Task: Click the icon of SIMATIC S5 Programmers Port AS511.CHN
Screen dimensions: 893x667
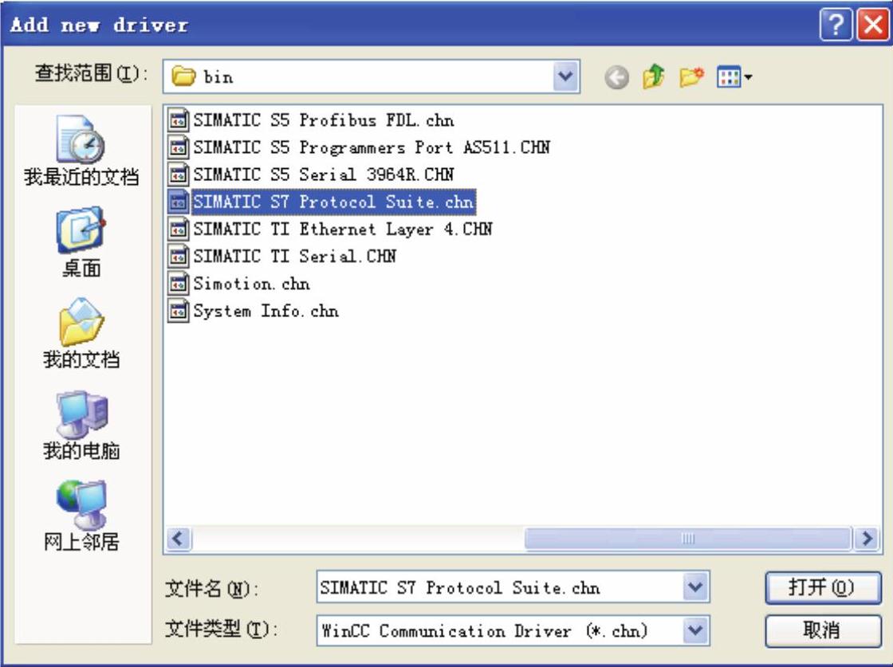Action: click(179, 147)
